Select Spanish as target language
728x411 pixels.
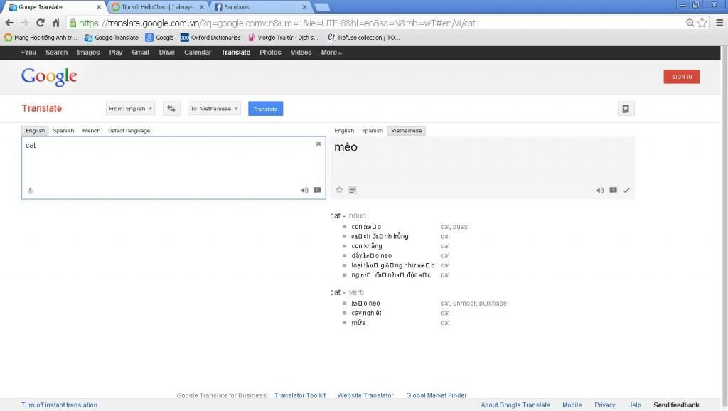click(373, 131)
